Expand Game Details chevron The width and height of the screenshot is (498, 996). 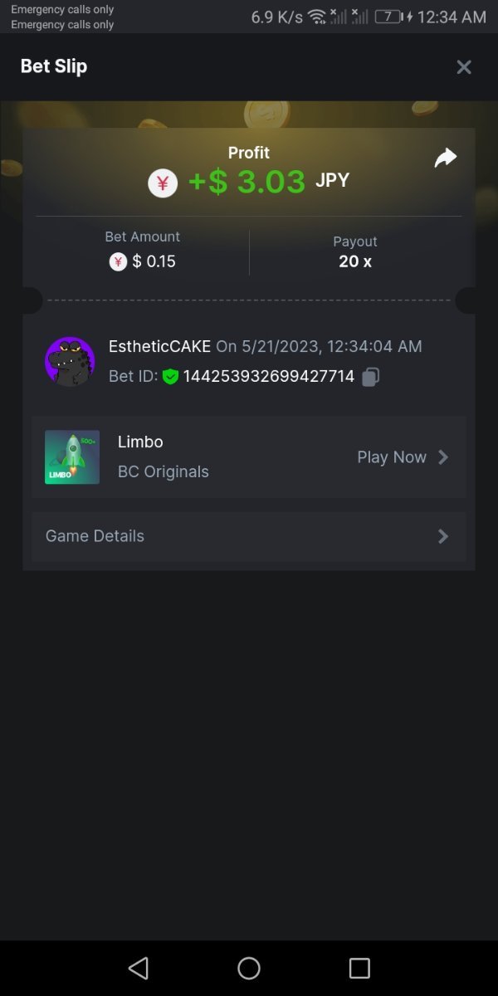[443, 536]
